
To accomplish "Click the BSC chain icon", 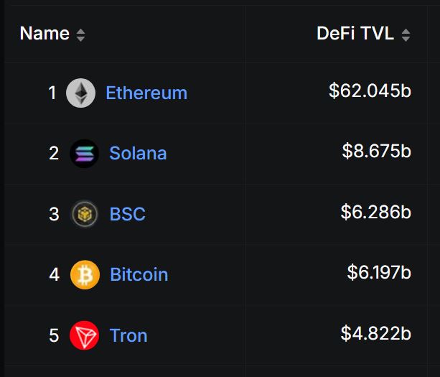I will pyautogui.click(x=85, y=214).
